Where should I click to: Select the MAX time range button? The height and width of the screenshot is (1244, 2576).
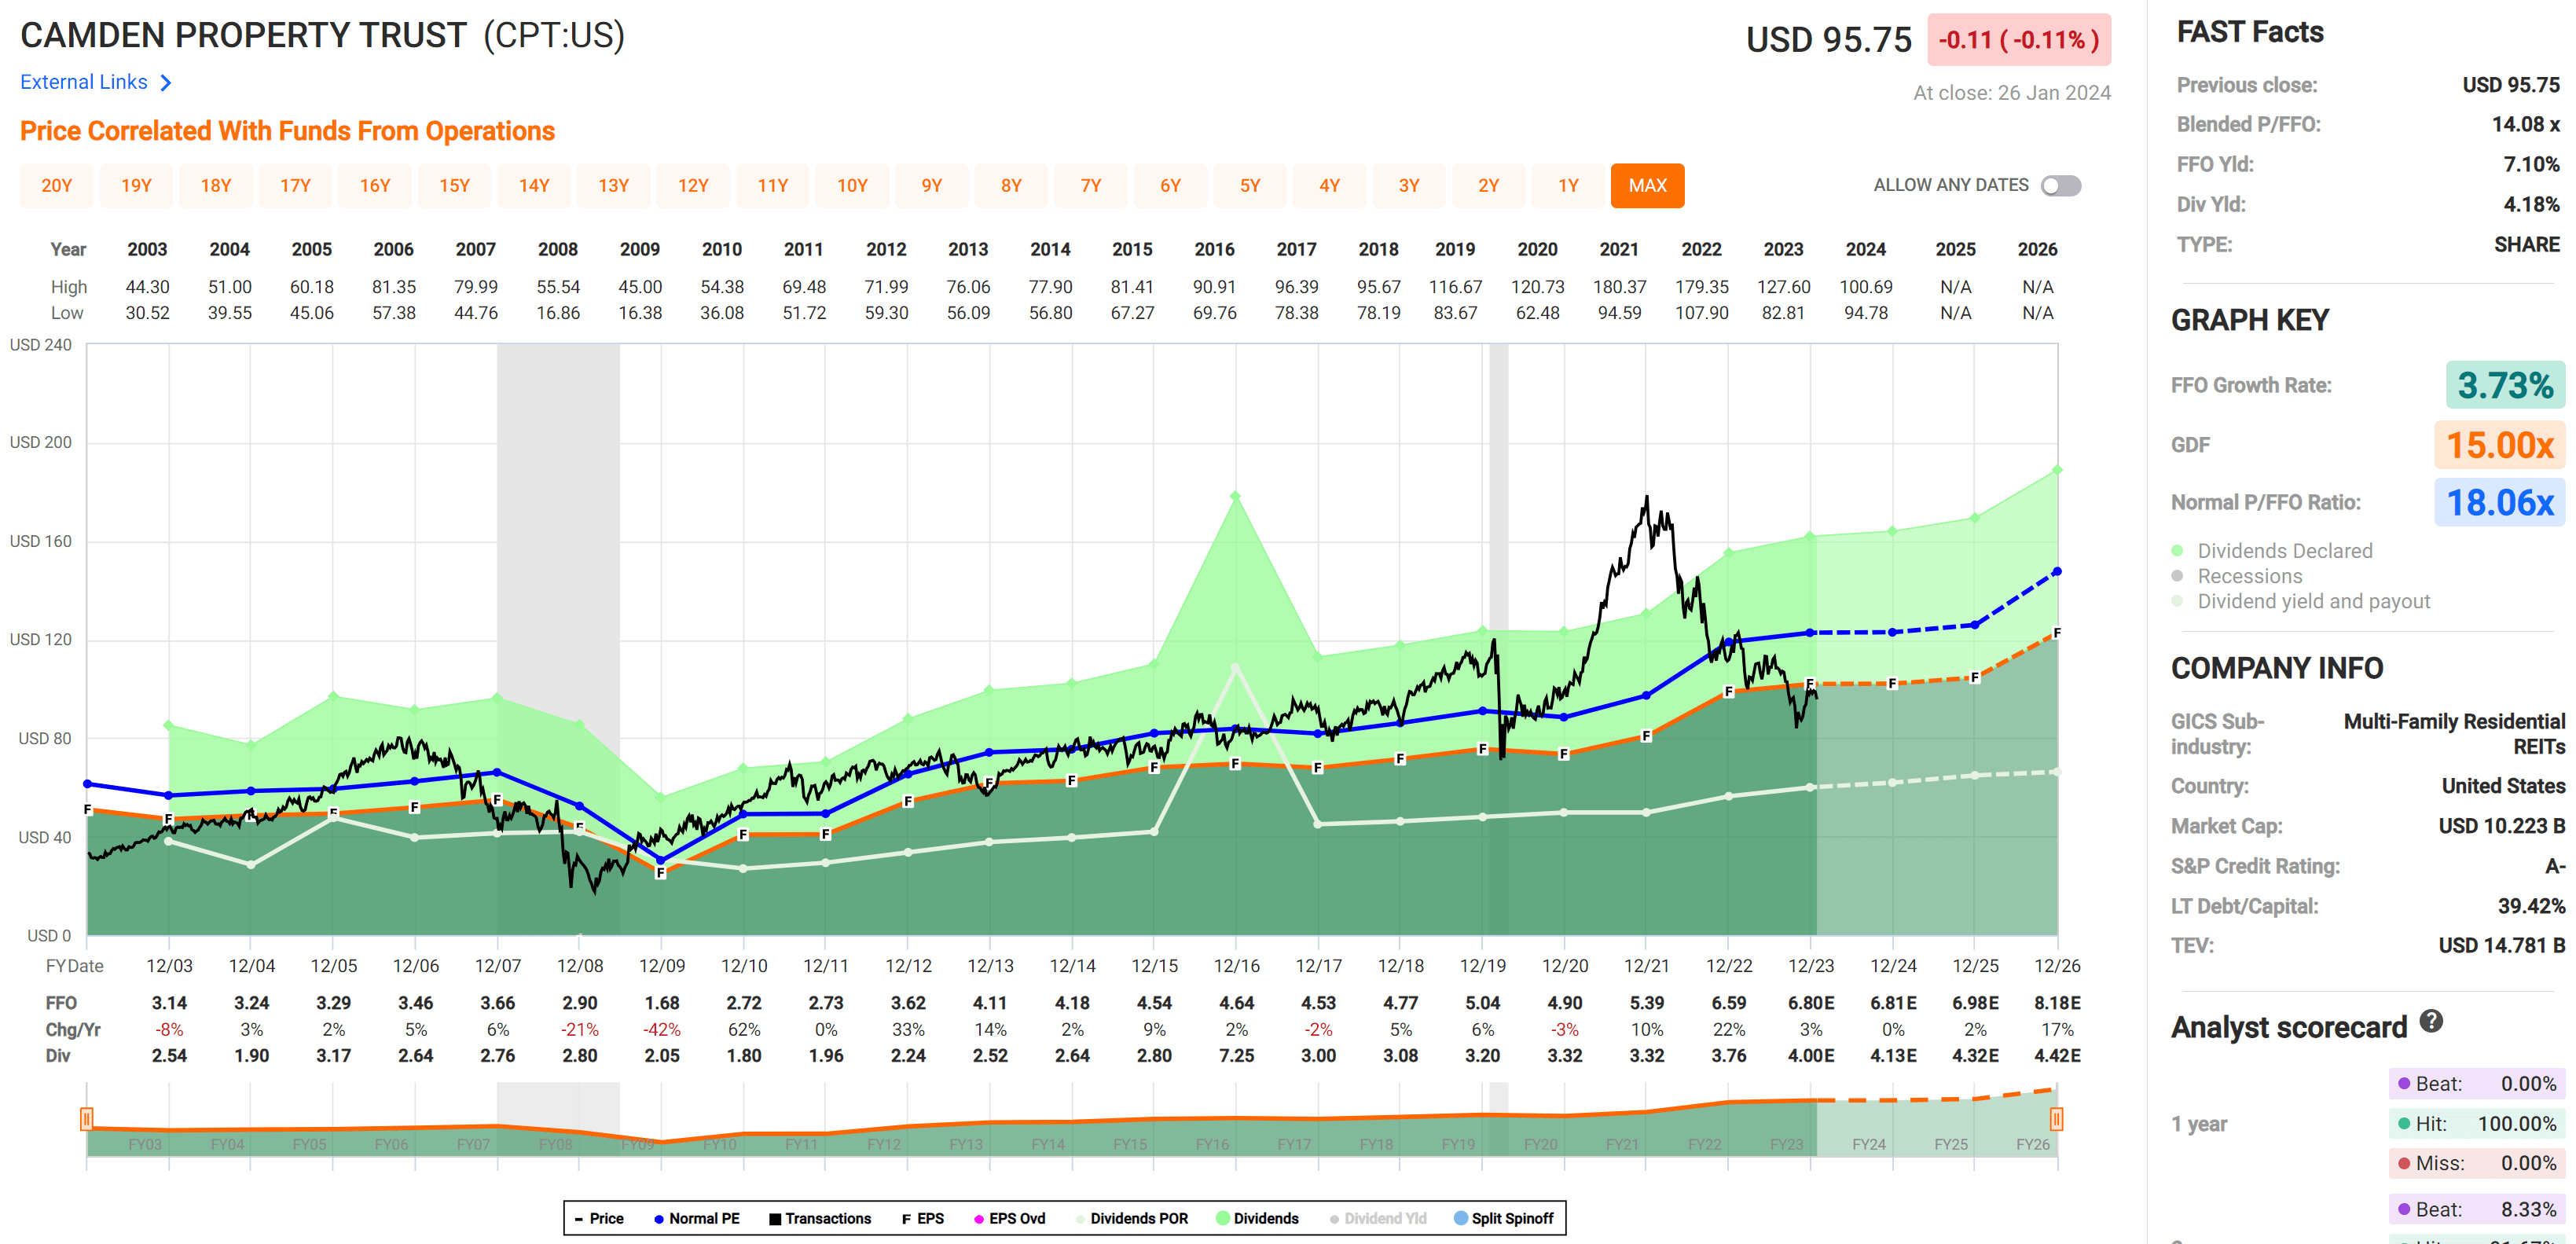[1647, 186]
